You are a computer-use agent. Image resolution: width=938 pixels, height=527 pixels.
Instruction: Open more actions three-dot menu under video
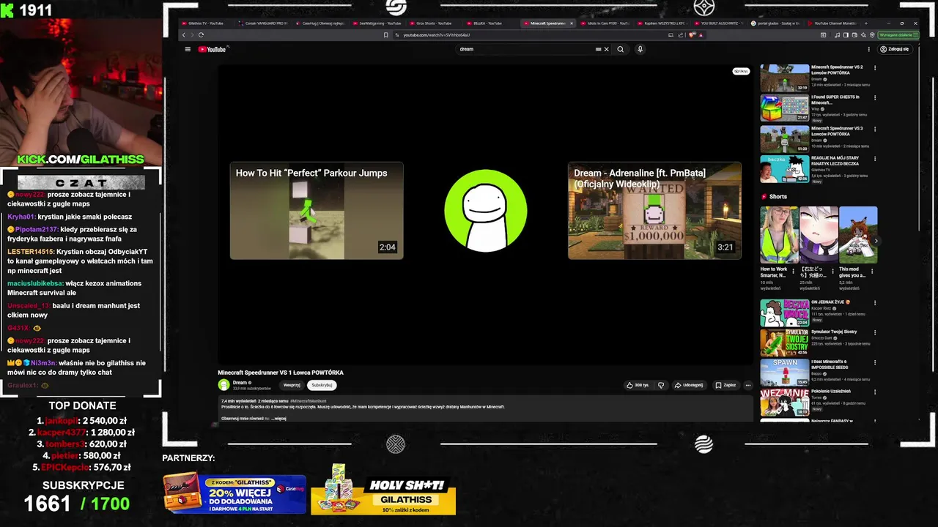tap(747, 385)
